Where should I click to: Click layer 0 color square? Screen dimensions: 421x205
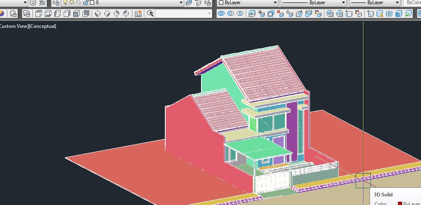point(92,3)
